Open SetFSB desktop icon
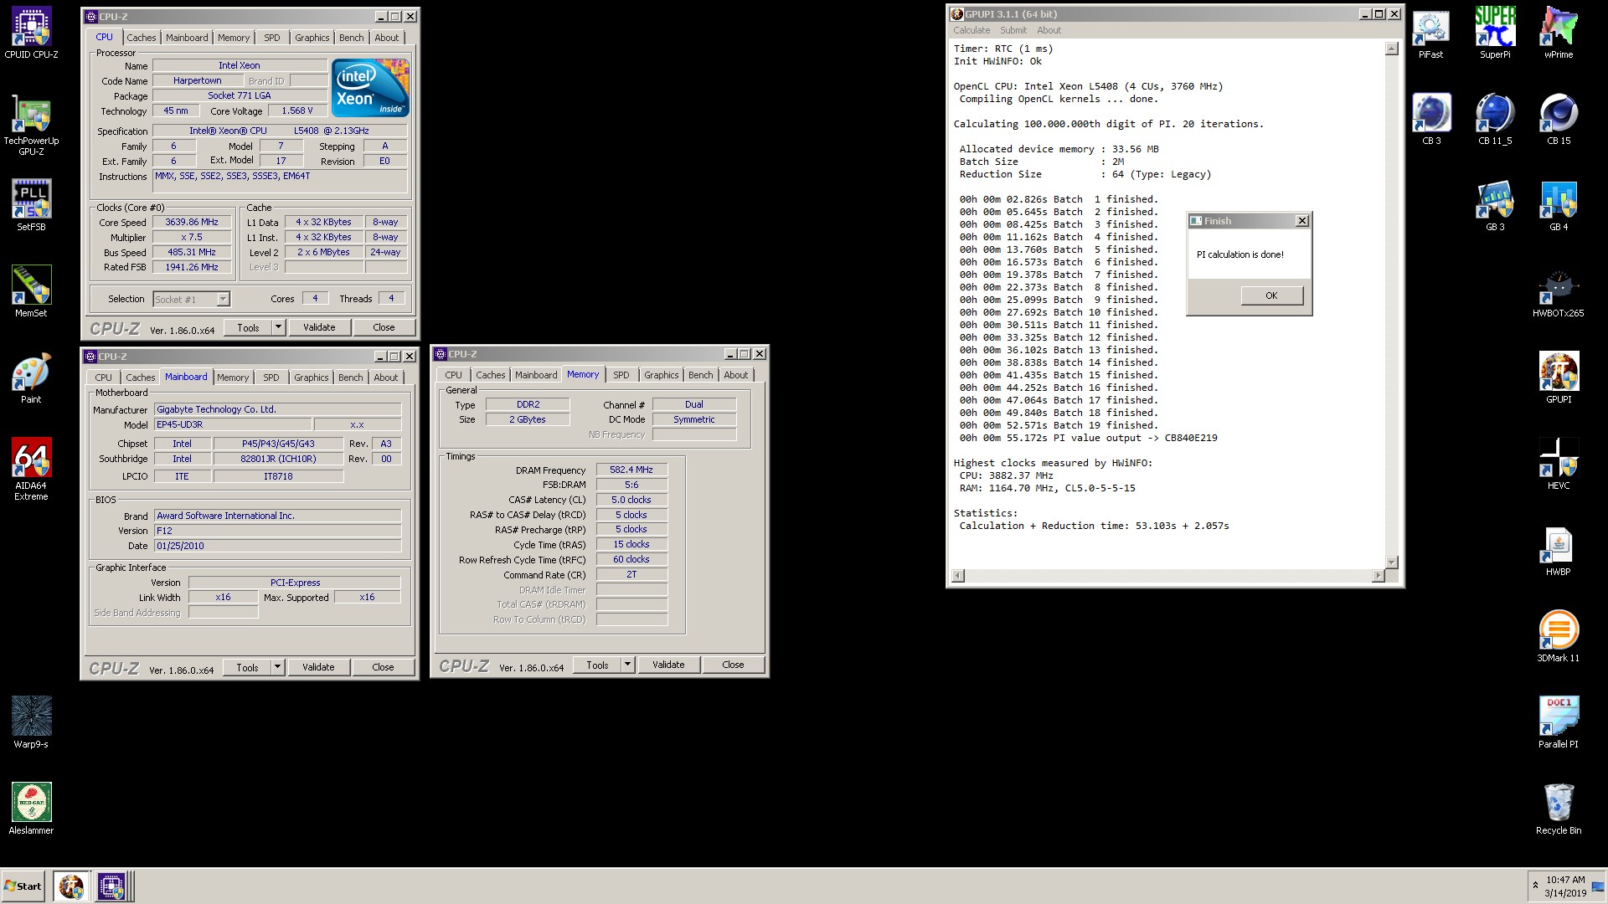The image size is (1608, 904). click(x=31, y=205)
